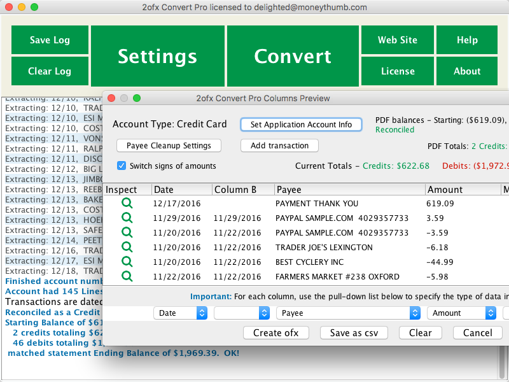Open the Settings panel
This screenshot has height=382, width=509.
coord(157,56)
